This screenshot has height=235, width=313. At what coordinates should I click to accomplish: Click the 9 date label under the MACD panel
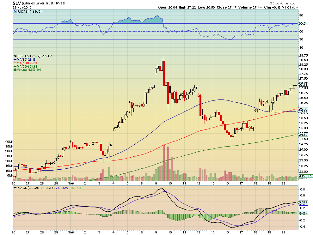tap(156, 232)
